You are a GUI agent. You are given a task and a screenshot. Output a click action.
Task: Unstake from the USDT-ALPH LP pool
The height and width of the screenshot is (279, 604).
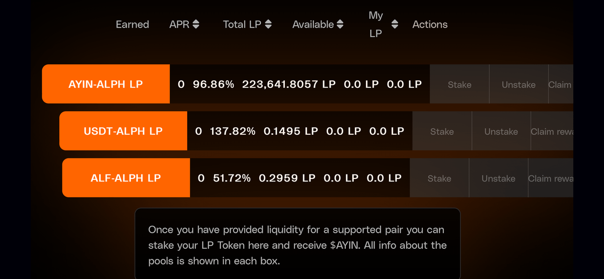pos(501,132)
